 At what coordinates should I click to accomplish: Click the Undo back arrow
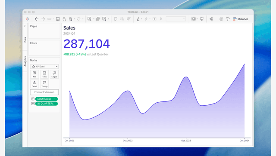(37, 19)
